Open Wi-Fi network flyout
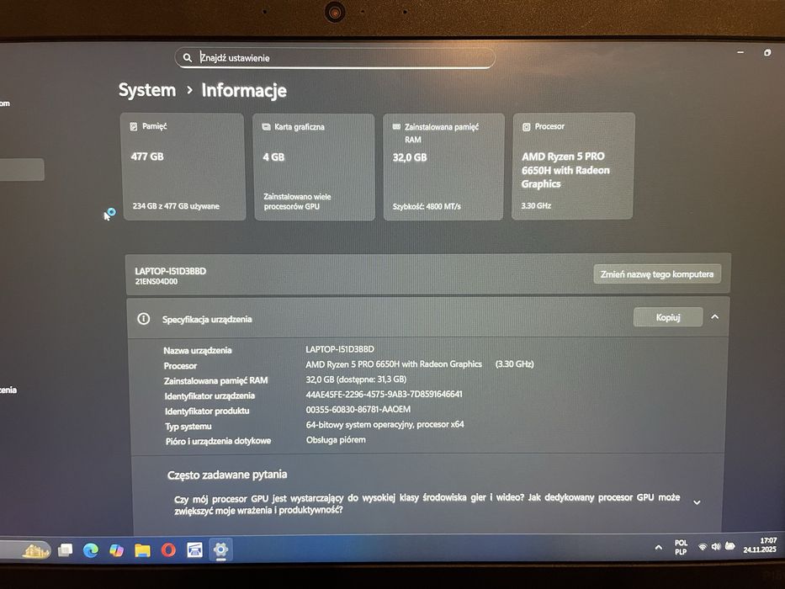785x589 pixels. 703,547
